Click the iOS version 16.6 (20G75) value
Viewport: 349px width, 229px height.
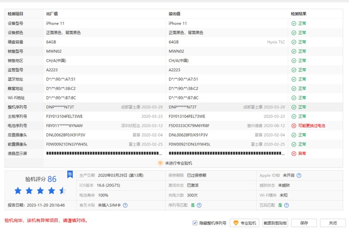pyautogui.click(x=108, y=185)
